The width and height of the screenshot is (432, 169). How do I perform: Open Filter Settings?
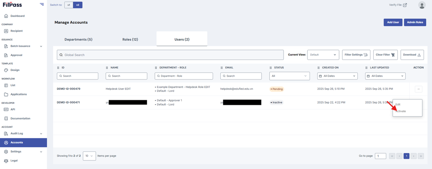(356, 55)
